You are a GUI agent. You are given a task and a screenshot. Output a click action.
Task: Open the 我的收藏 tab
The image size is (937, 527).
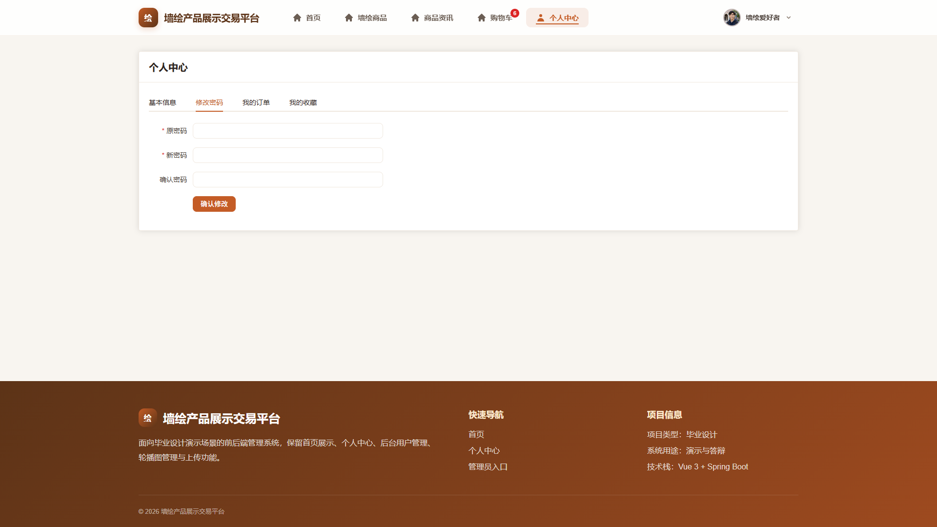pos(303,102)
